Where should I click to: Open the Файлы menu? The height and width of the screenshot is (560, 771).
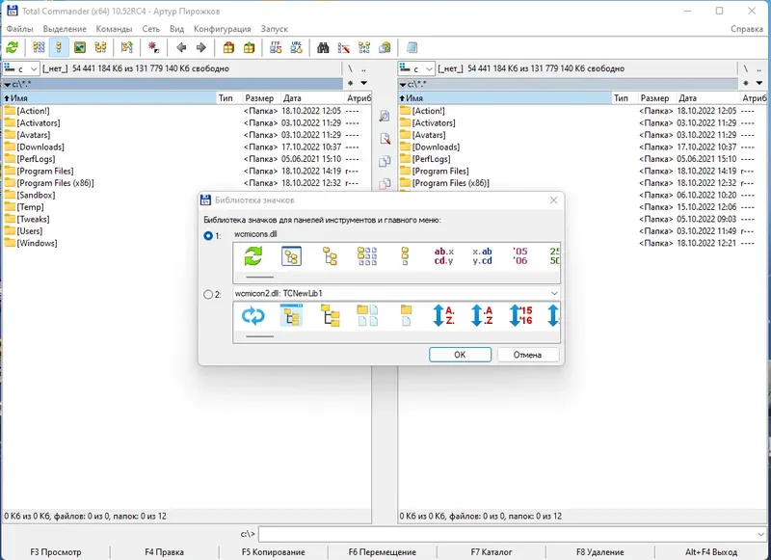[19, 29]
